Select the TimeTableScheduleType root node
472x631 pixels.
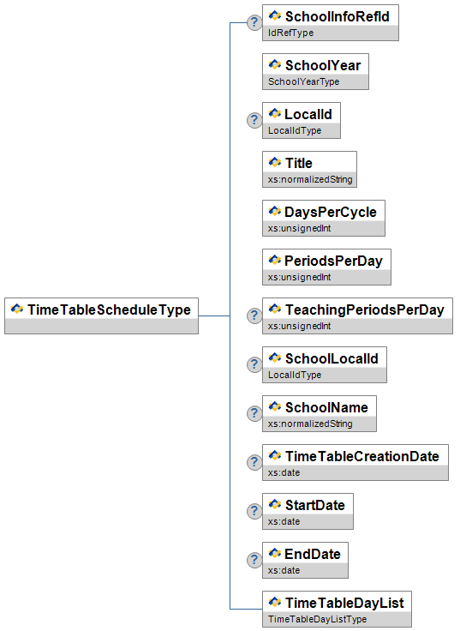[101, 315]
